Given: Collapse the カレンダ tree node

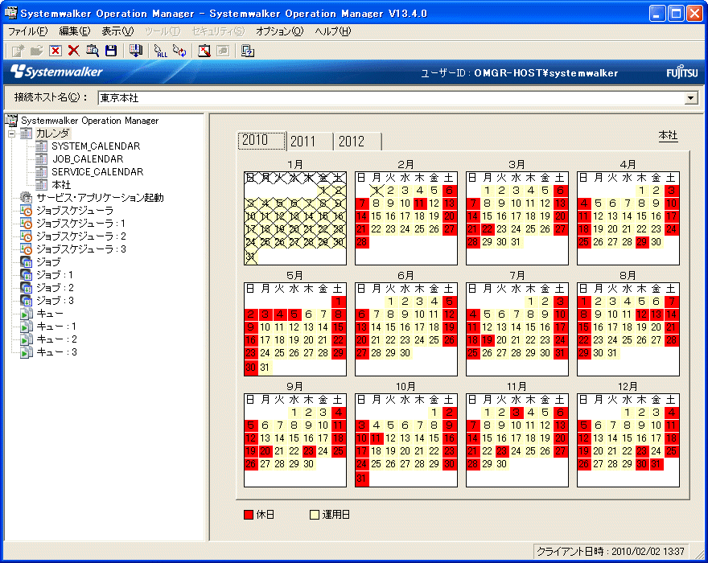Looking at the screenshot, I should click(x=12, y=134).
